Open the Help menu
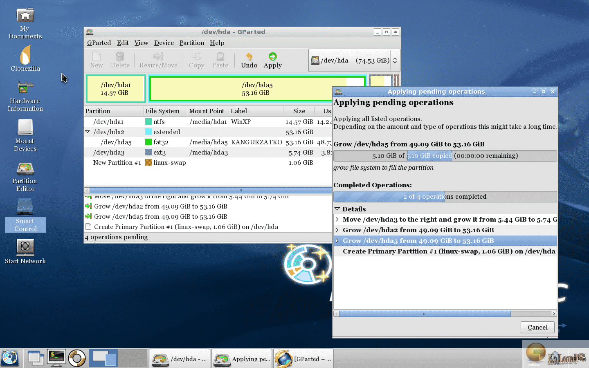This screenshot has height=368, width=589. click(x=217, y=43)
